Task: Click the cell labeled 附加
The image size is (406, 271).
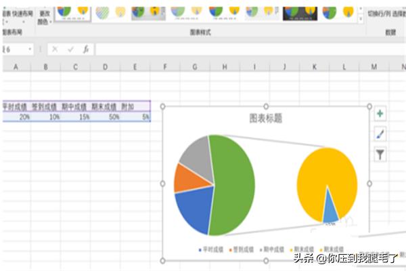Action: point(135,106)
